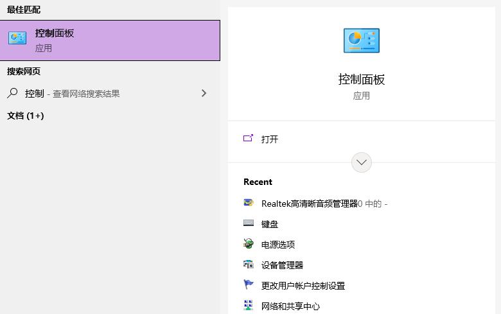501x314 pixels.
Task: Click the network sharing center icon
Action: click(249, 305)
